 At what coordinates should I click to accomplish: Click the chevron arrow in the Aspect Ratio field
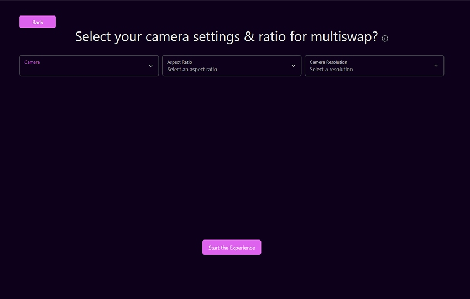293,66
